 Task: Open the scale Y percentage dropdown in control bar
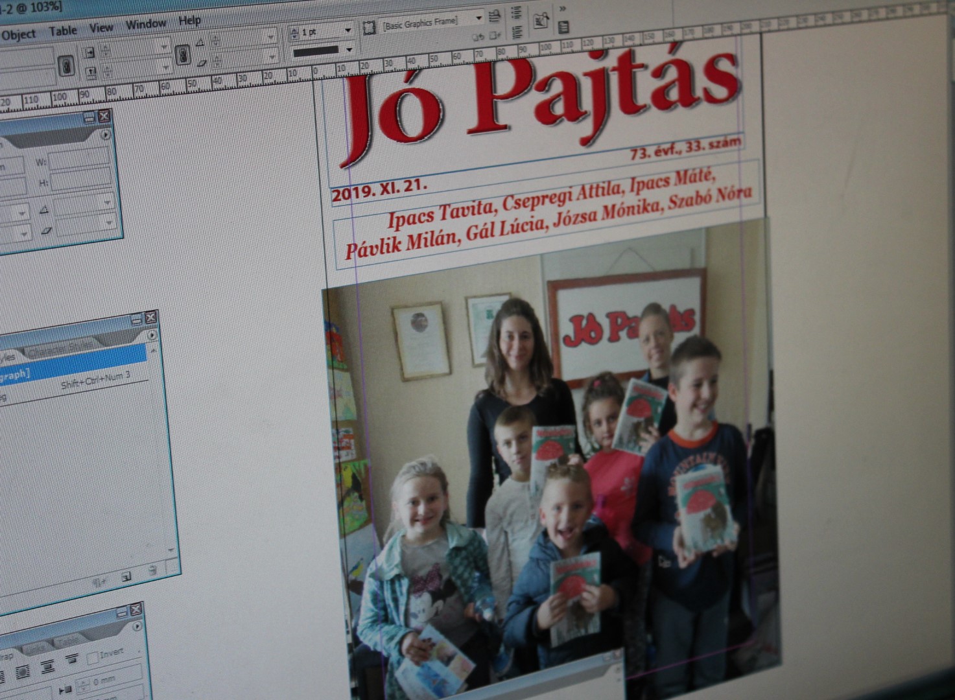click(x=165, y=67)
